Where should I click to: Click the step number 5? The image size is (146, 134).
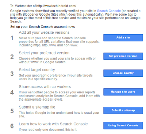click(12, 111)
